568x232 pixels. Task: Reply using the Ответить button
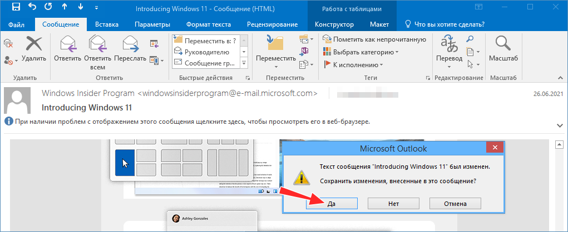click(68, 49)
